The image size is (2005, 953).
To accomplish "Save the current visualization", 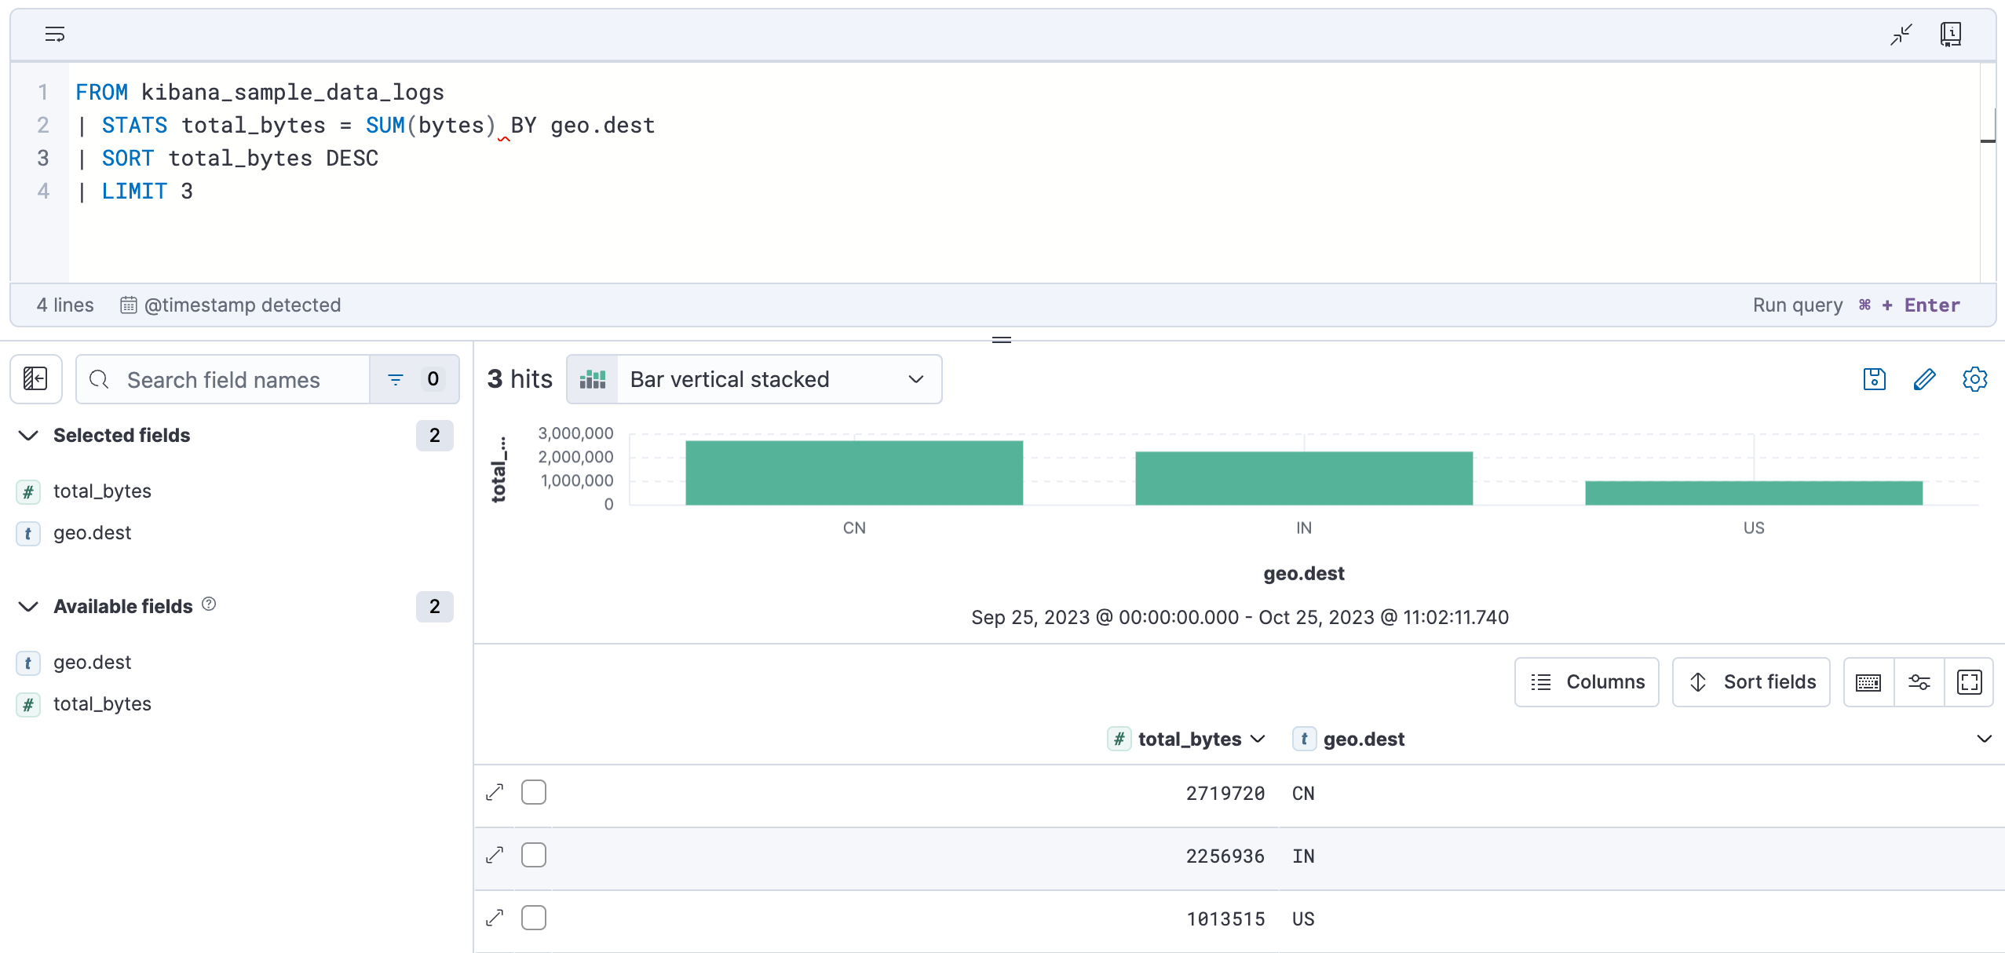I will pos(1874,379).
